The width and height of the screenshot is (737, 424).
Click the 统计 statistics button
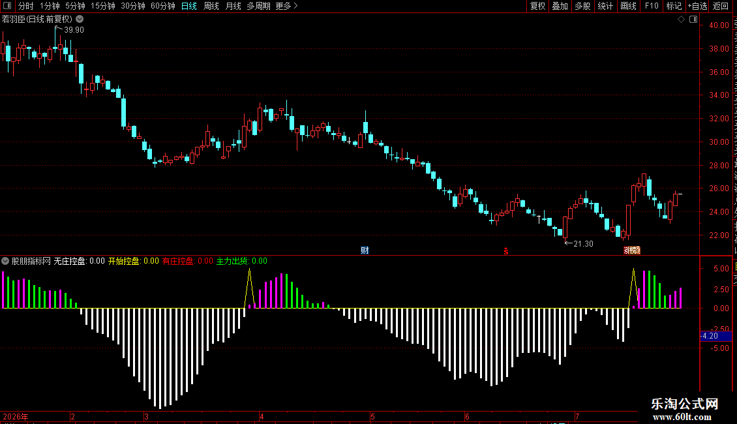click(605, 6)
